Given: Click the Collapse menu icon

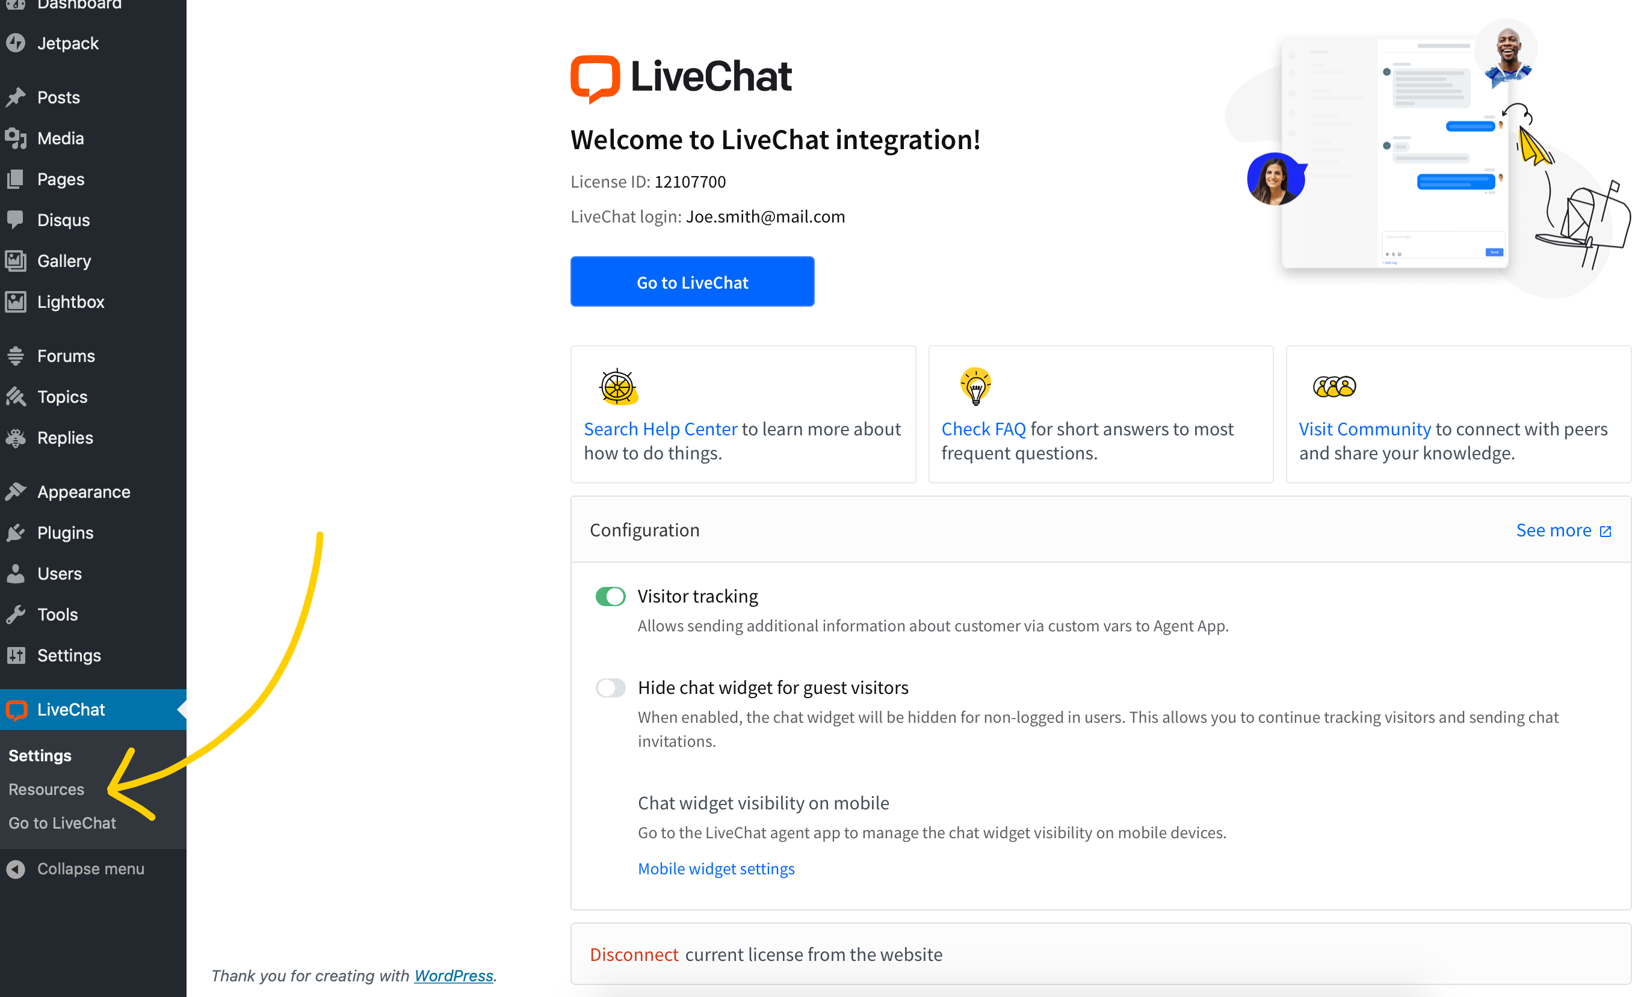Looking at the screenshot, I should (14, 868).
